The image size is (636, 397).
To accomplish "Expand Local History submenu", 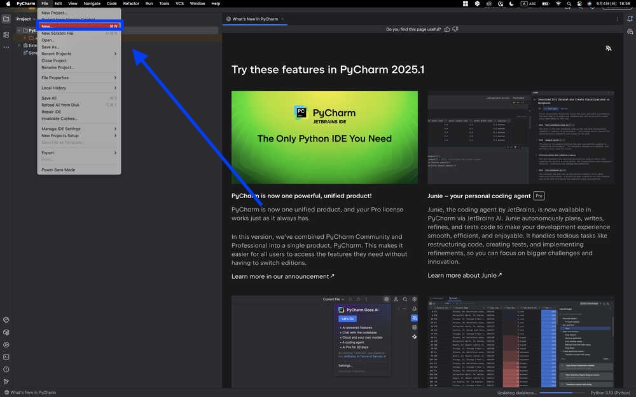I will click(x=79, y=88).
